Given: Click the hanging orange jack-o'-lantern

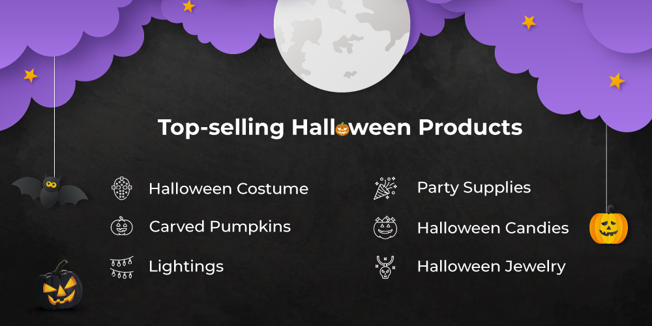Looking at the screenshot, I should click(x=609, y=225).
